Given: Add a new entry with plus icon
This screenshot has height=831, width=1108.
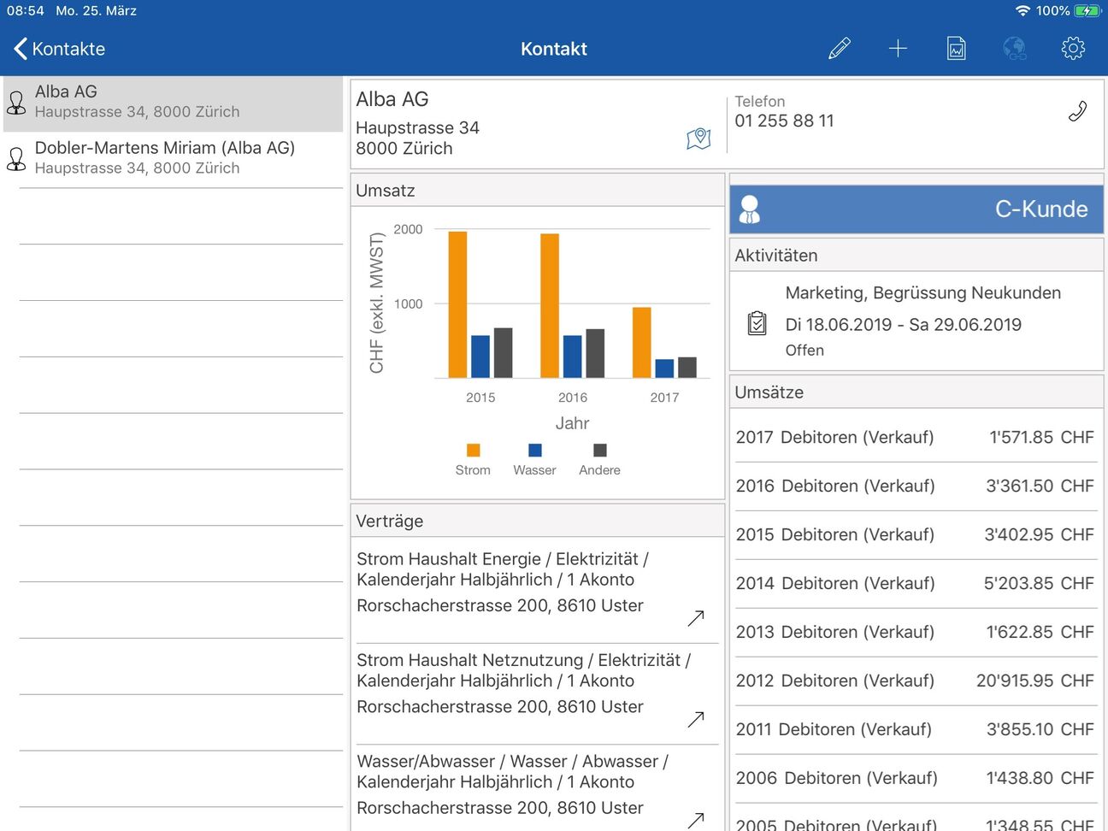Looking at the screenshot, I should (x=898, y=49).
